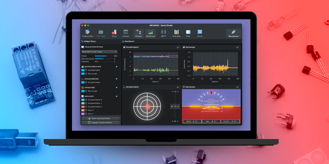Toggle the Accelerometer Z data plot switch
The width and height of the screenshot is (329, 164).
(84, 107)
